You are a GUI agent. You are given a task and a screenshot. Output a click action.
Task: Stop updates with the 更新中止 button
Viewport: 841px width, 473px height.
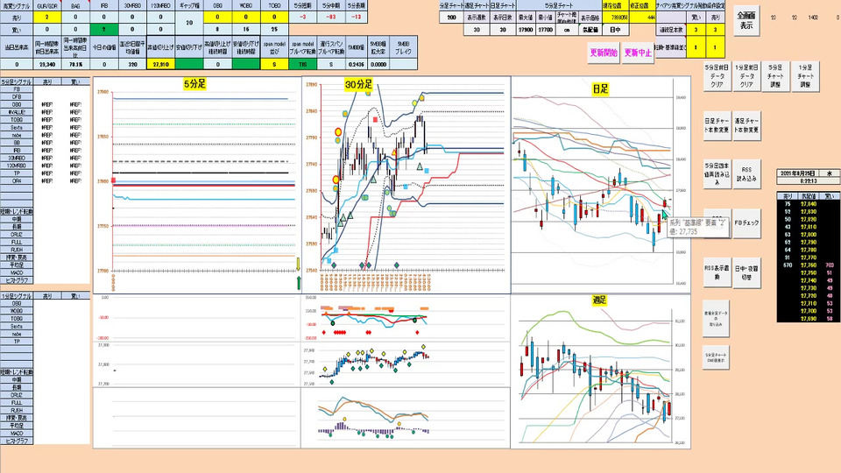pos(639,53)
